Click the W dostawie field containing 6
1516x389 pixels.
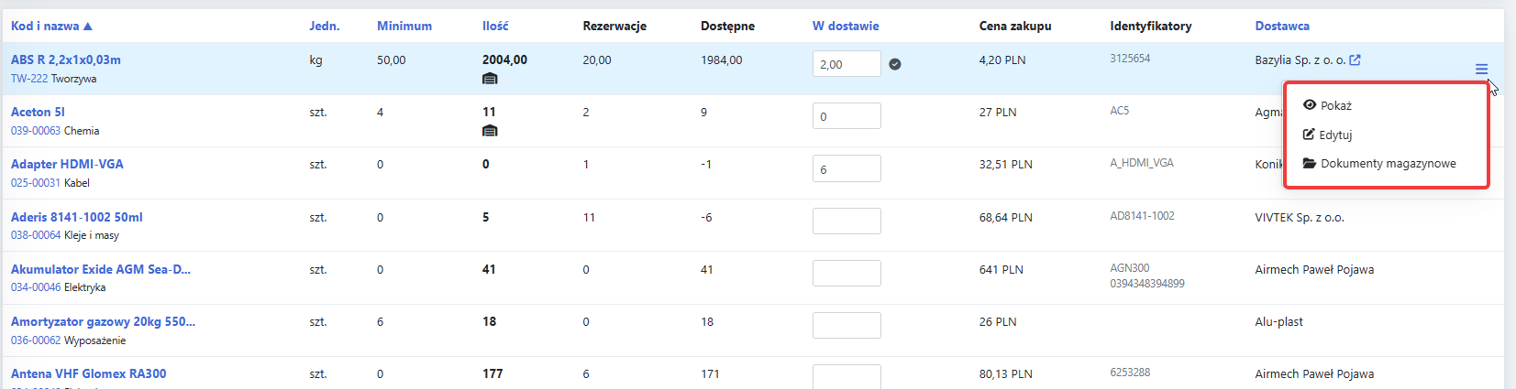[847, 168]
